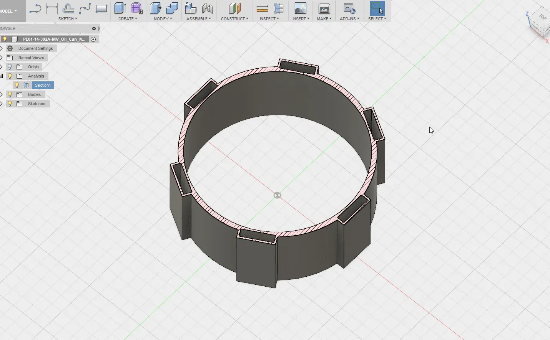Click the Joint tool icon

click(207, 8)
